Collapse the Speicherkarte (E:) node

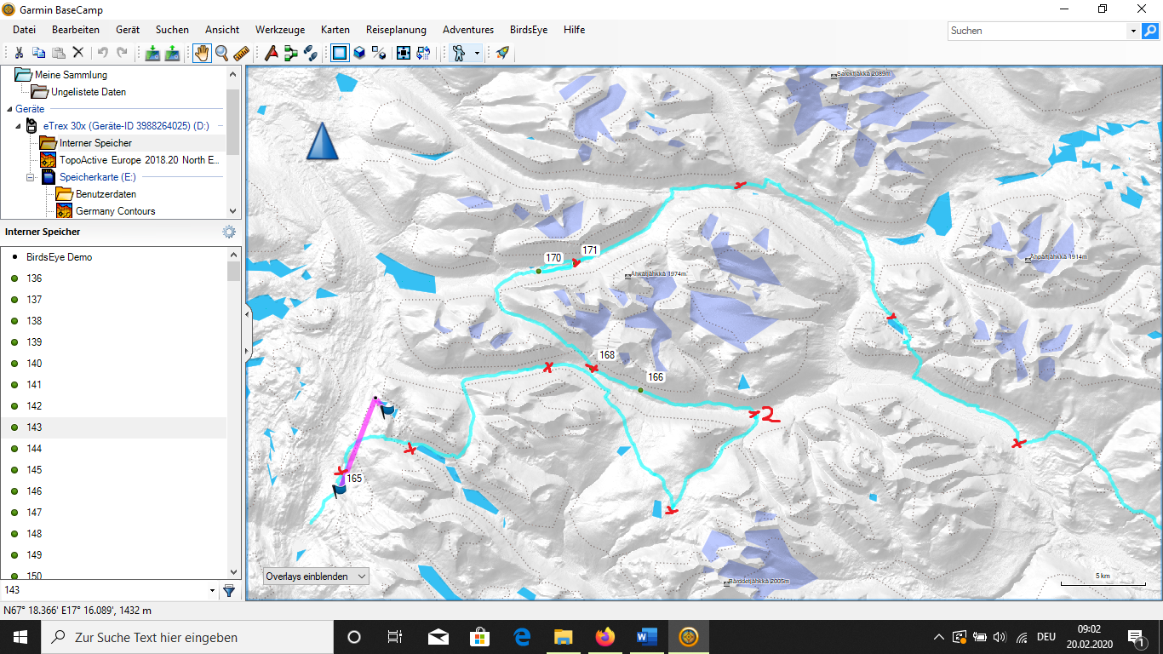pos(30,177)
